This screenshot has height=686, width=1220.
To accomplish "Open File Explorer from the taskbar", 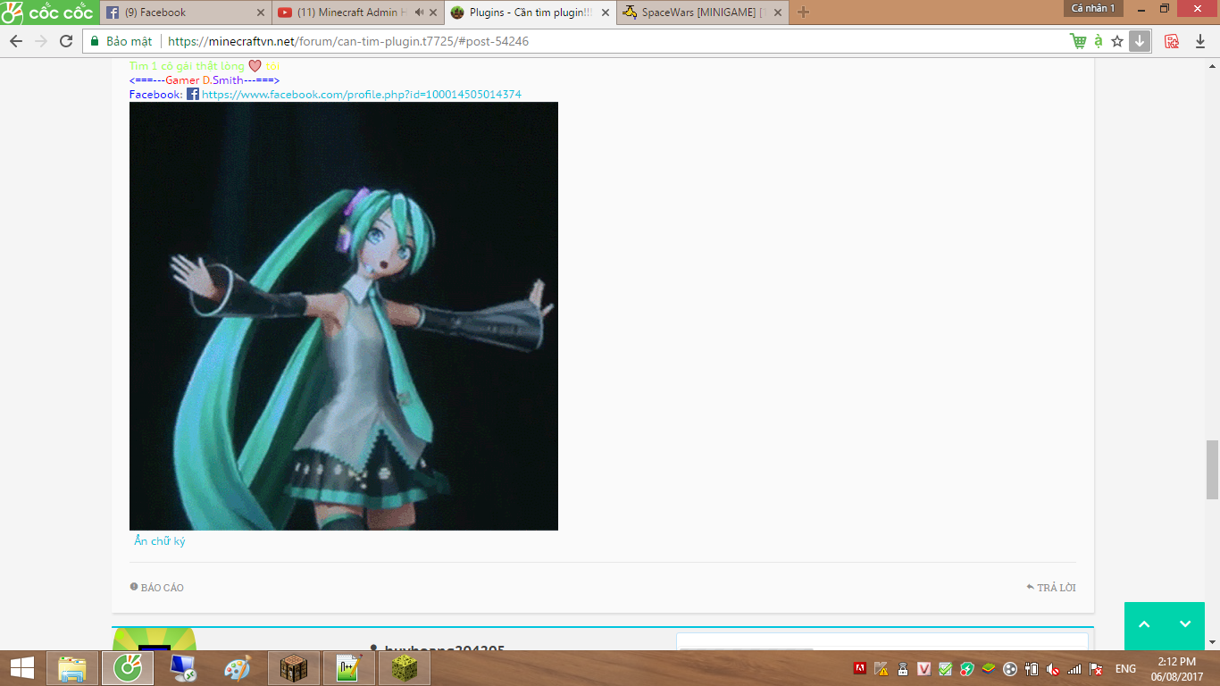I will 72,668.
